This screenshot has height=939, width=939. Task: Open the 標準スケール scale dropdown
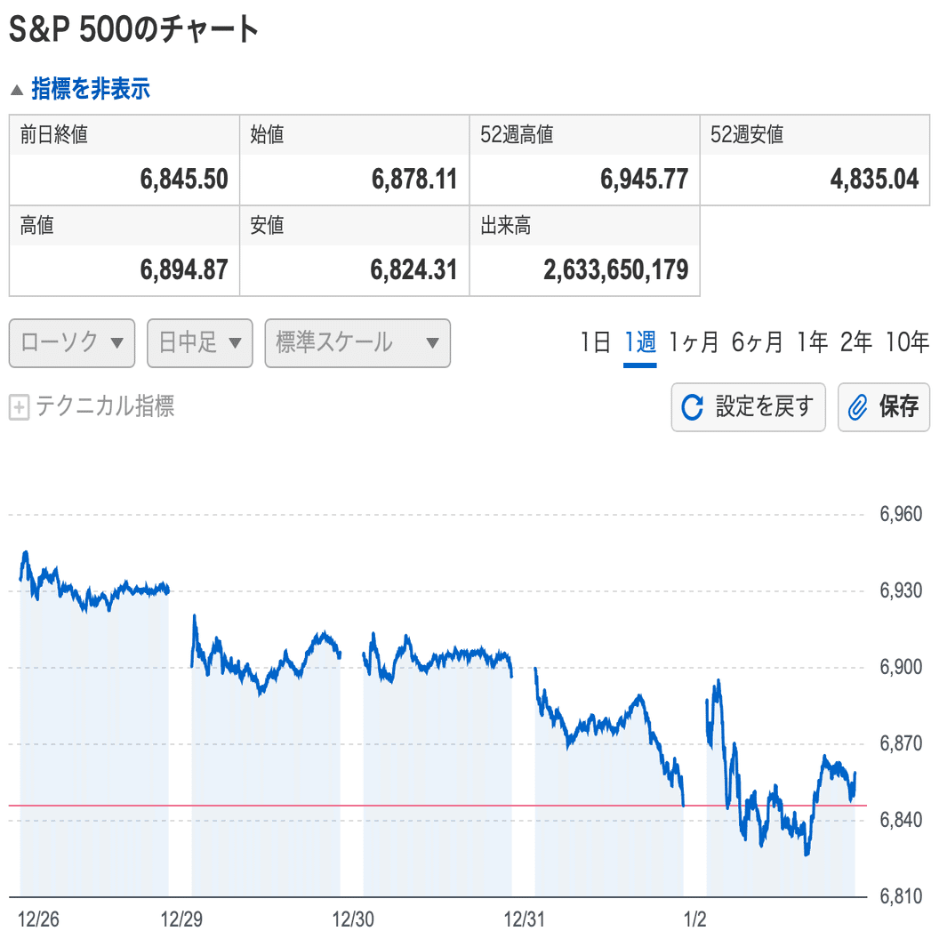click(x=357, y=343)
